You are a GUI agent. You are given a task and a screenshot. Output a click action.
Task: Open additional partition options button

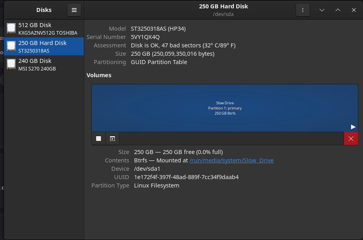pos(112,139)
